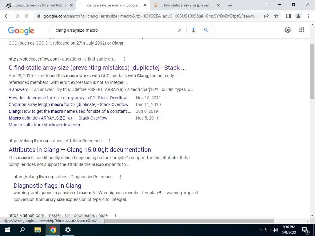Viewport: 315px width, 236px height.
Task: Open options for the AttributeReference result
Action: [x=109, y=141]
